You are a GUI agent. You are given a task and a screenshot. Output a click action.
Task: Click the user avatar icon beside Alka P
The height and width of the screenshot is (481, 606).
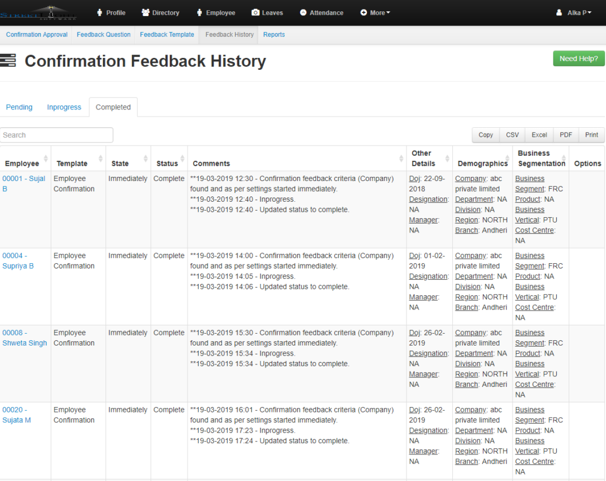pyautogui.click(x=559, y=13)
